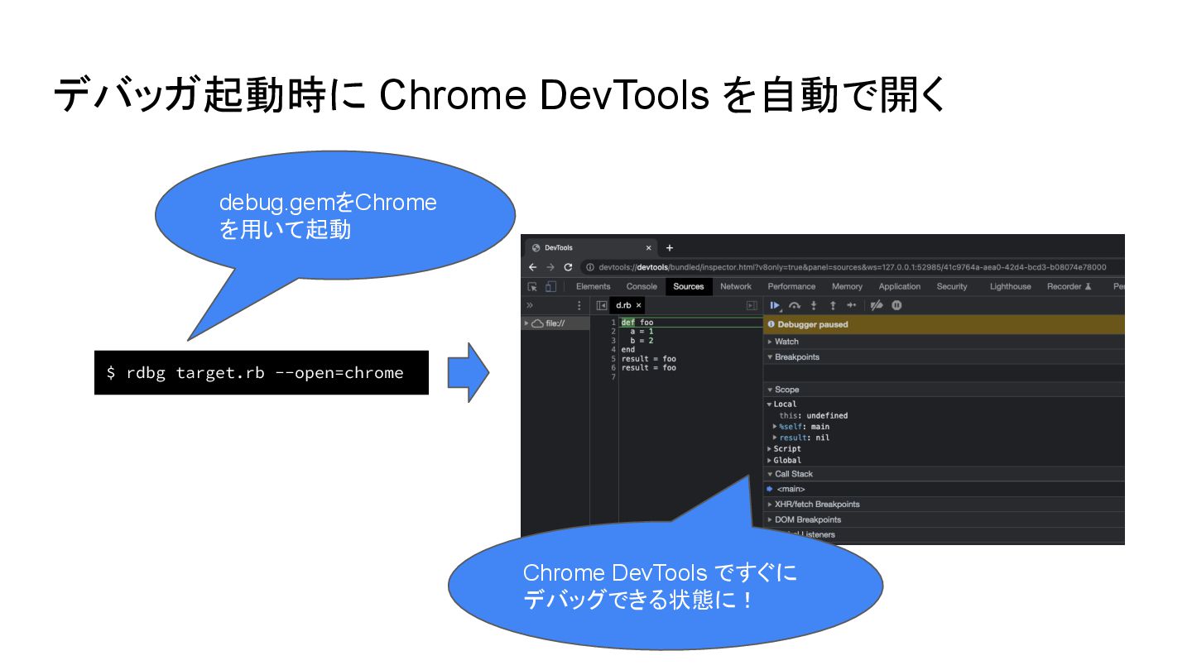Expand the result: nil variable
Image resolution: width=1192 pixels, height=670 pixels.
pyautogui.click(x=800, y=437)
